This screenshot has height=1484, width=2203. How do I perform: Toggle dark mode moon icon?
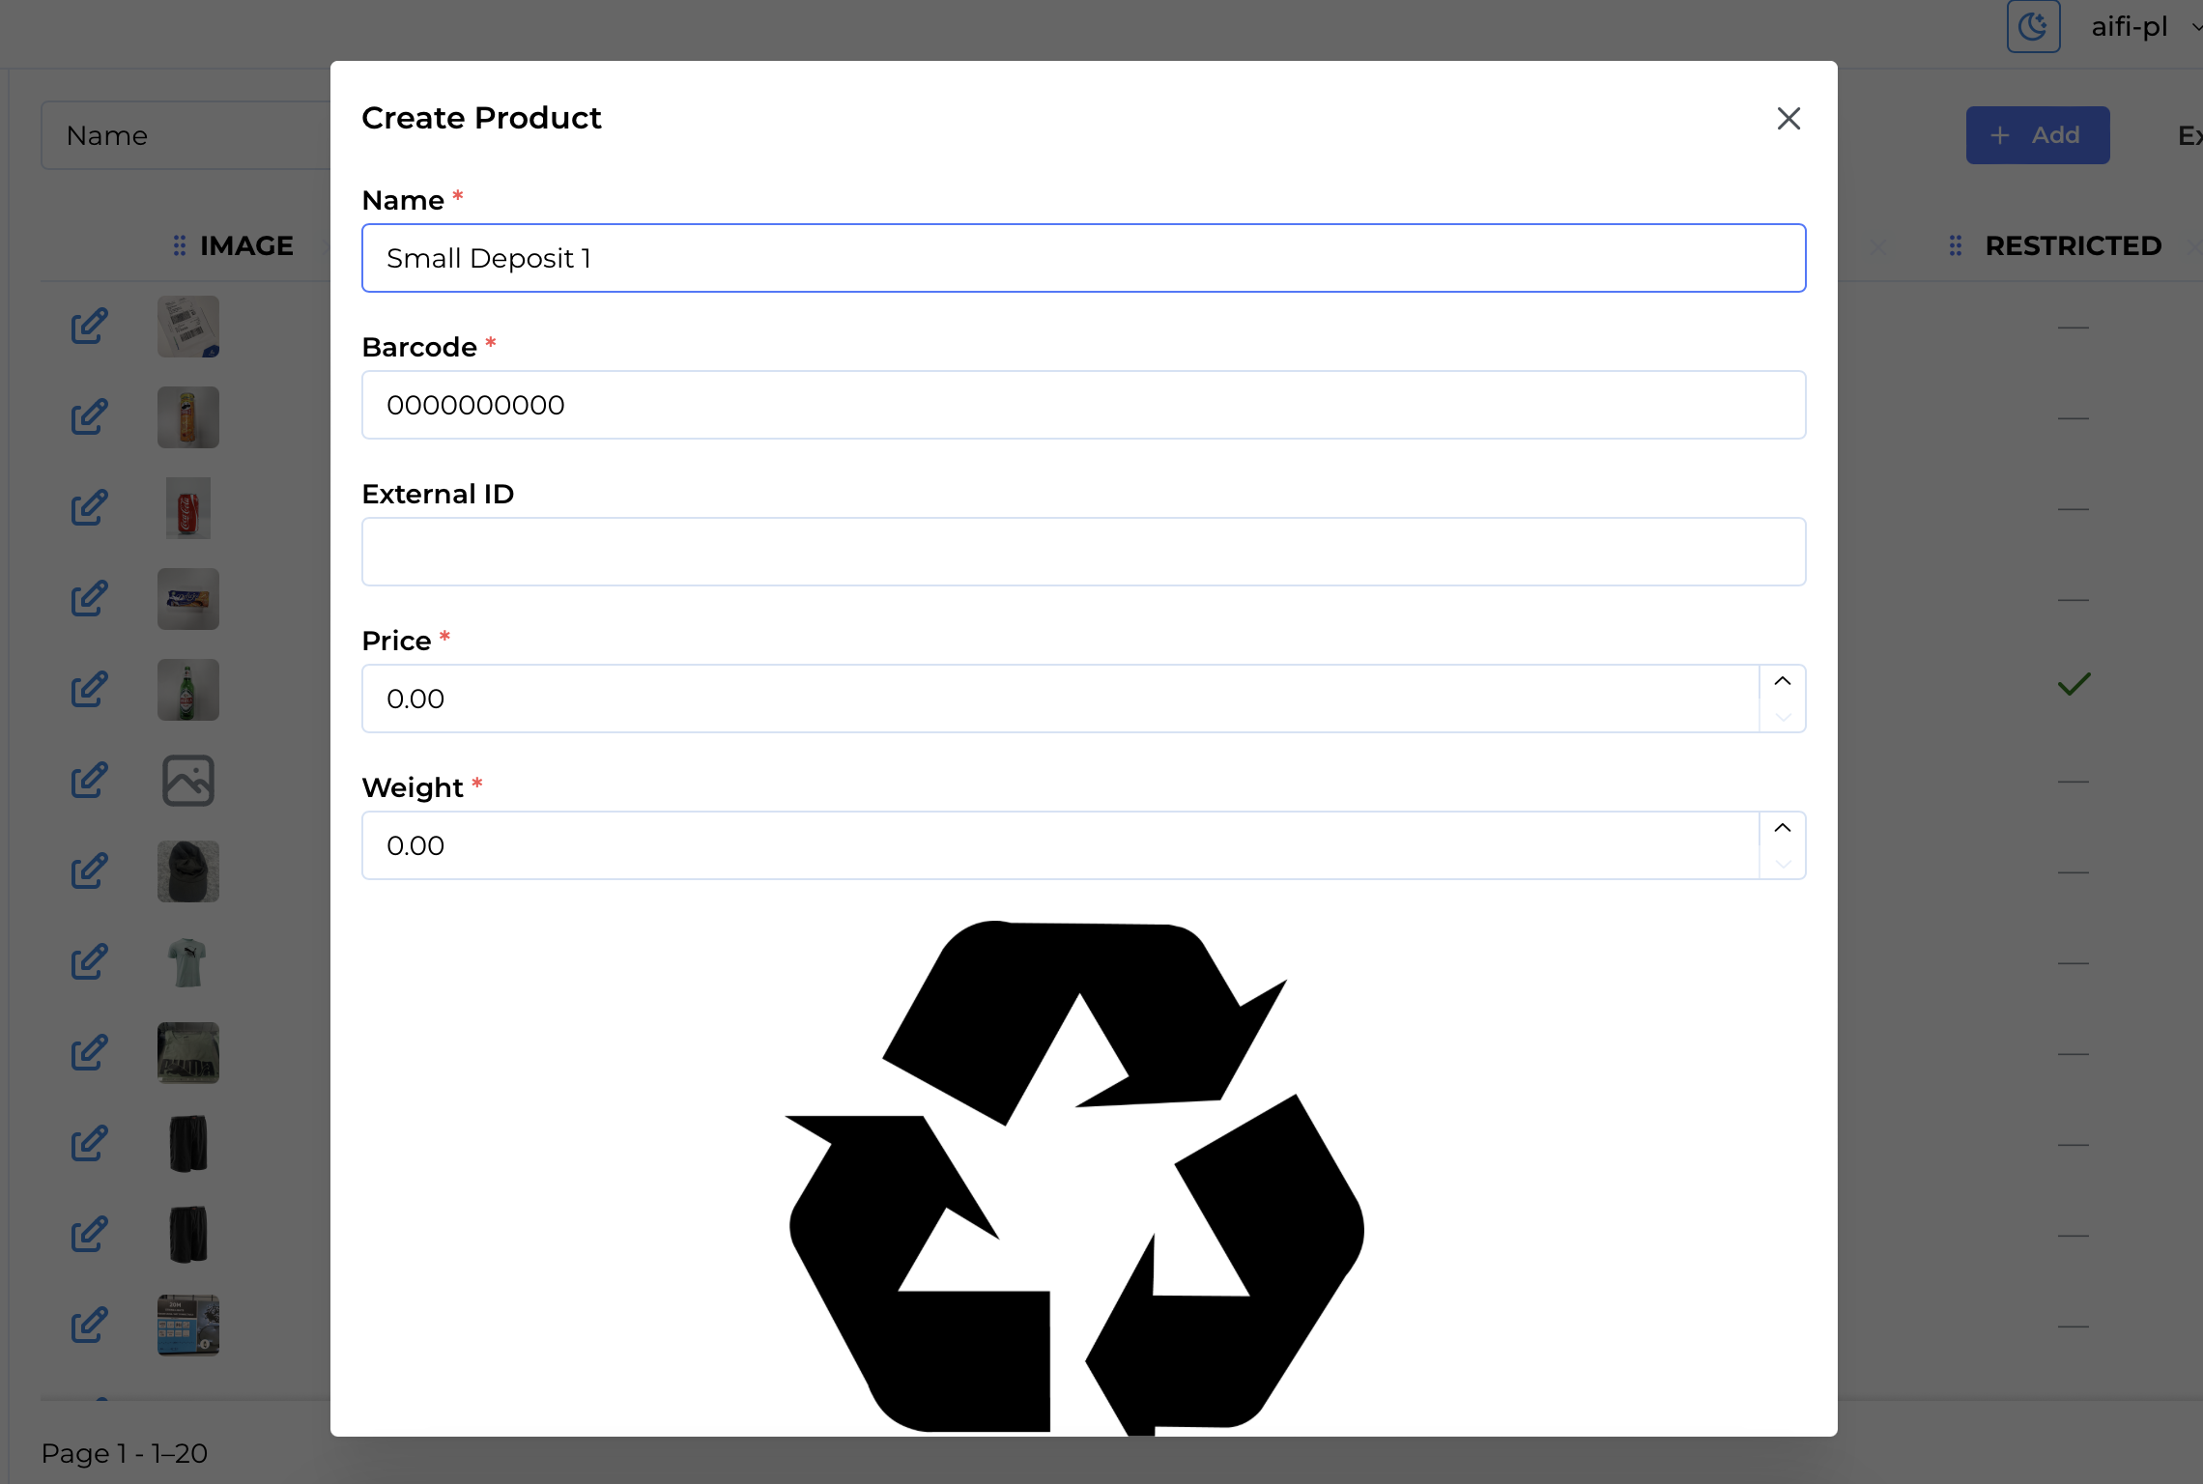click(x=2033, y=26)
